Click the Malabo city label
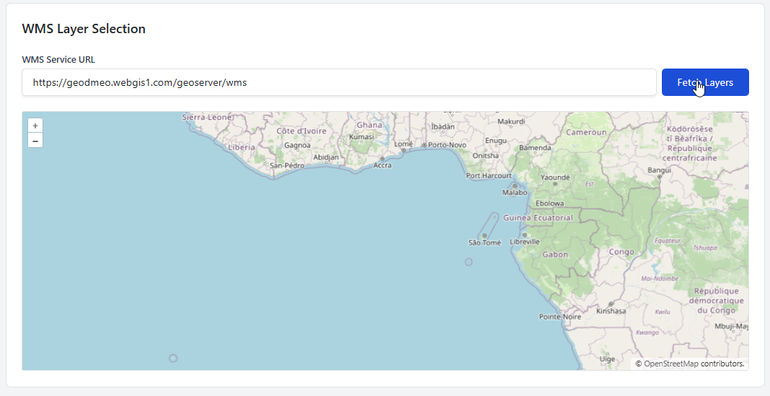Screen dimensions: 770x396 [515, 193]
